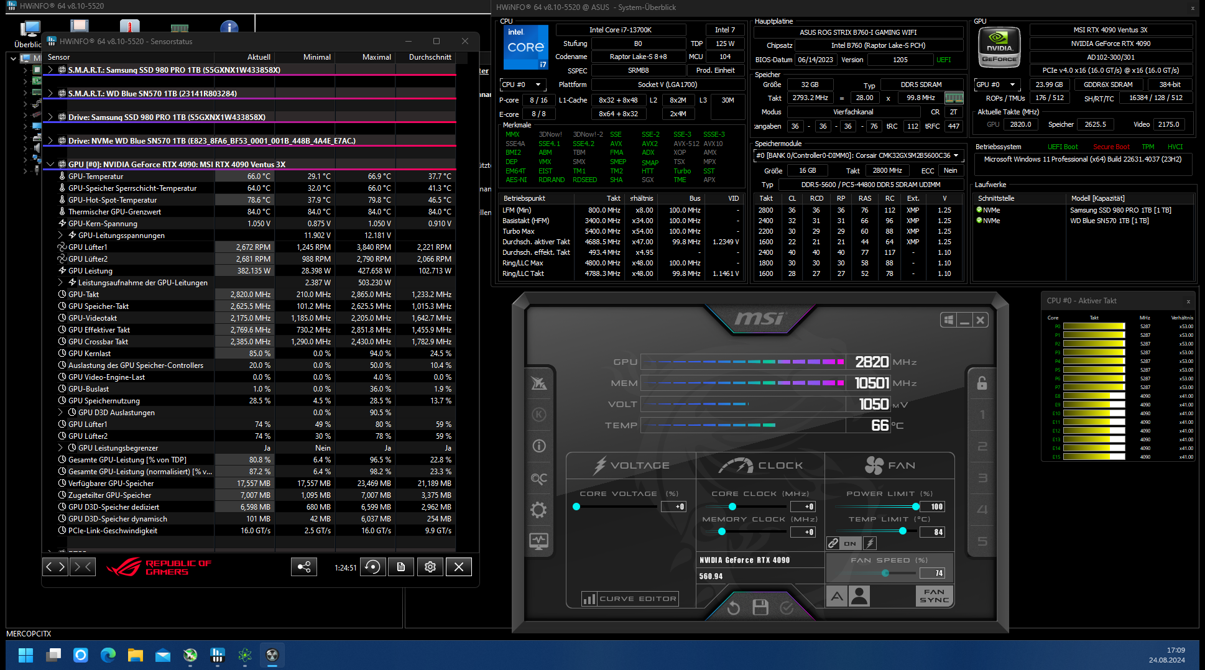Reset HWiNFO sensor min/max clock
The height and width of the screenshot is (670, 1205).
tap(372, 567)
